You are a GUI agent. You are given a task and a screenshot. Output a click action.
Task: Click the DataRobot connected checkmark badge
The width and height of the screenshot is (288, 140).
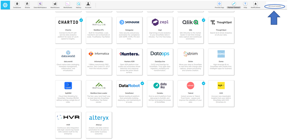pyautogui.click(x=142, y=83)
